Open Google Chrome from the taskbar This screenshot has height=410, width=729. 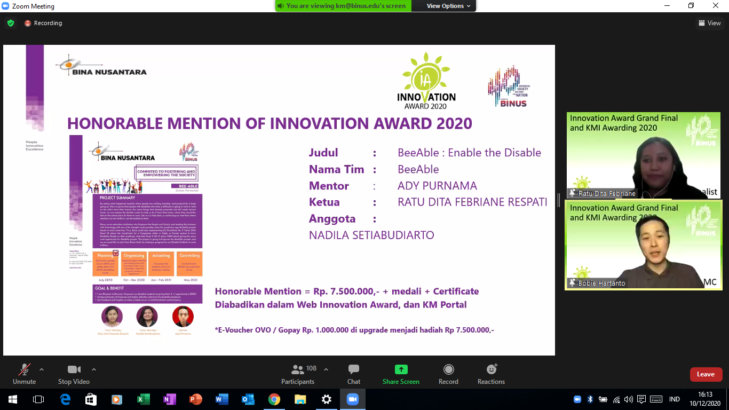(x=274, y=399)
